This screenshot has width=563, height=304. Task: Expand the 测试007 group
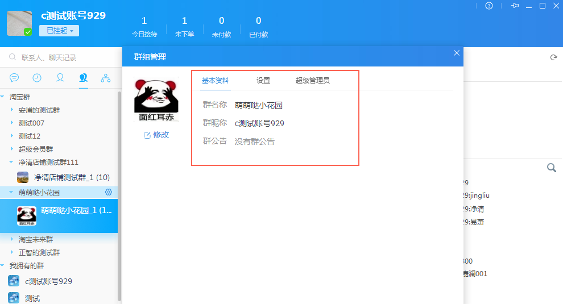[x=12, y=123]
